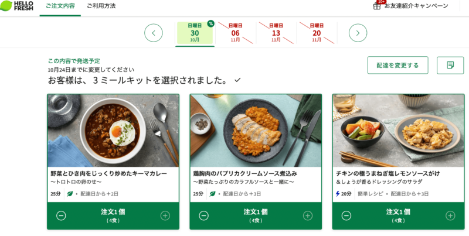Open the キーマカレー recipe photo

[113, 131]
